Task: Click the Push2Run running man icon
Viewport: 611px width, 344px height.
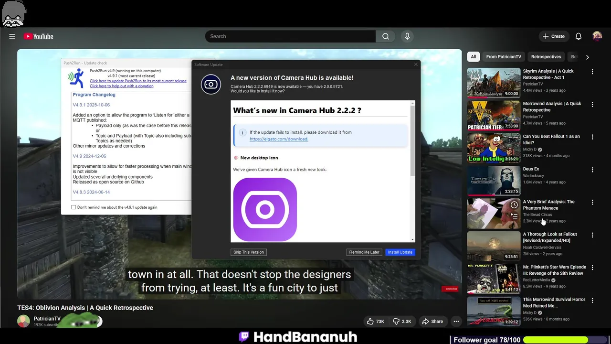Action: pyautogui.click(x=76, y=78)
